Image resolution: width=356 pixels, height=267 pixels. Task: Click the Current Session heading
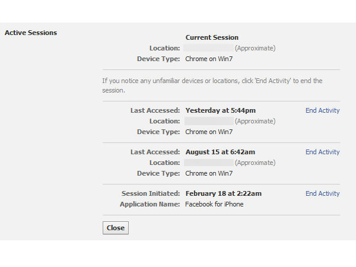(x=212, y=37)
